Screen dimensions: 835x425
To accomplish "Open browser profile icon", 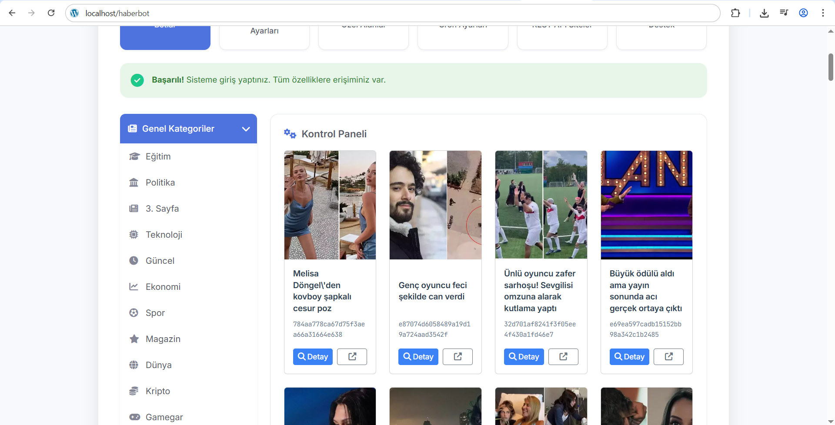I will [803, 13].
